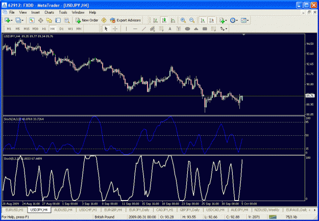Draw a vertical line tool

point(126,29)
